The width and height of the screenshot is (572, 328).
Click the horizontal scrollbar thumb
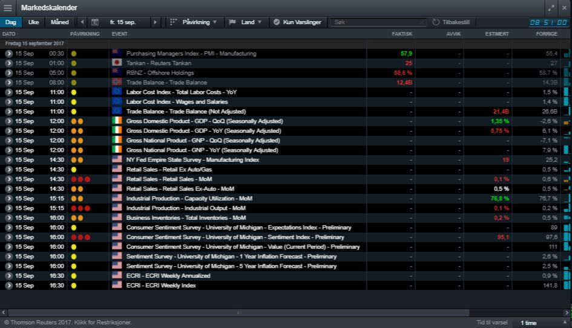tap(238, 313)
